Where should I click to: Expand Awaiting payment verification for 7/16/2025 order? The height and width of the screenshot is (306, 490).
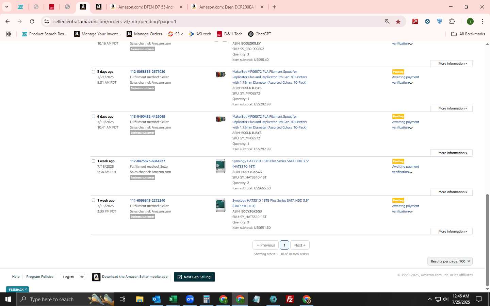coord(405,169)
